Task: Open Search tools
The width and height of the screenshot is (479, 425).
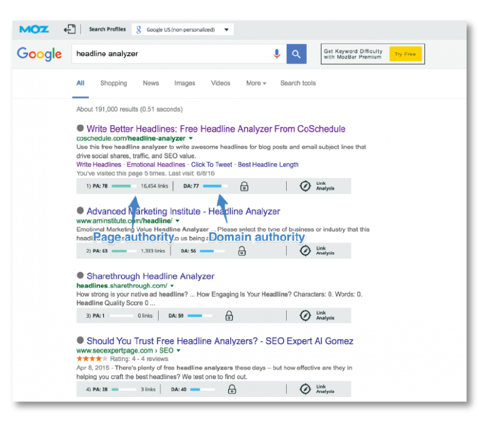Action: pos(298,83)
